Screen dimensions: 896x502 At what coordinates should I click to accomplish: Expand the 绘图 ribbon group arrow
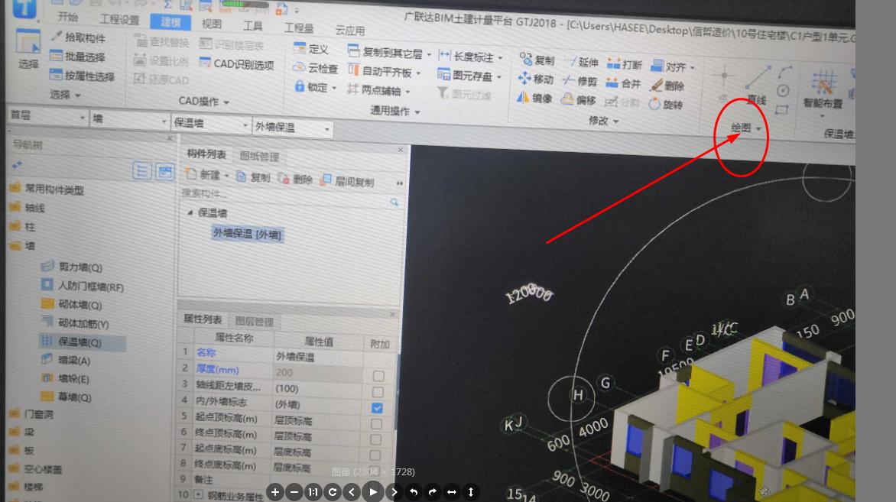pyautogui.click(x=758, y=128)
